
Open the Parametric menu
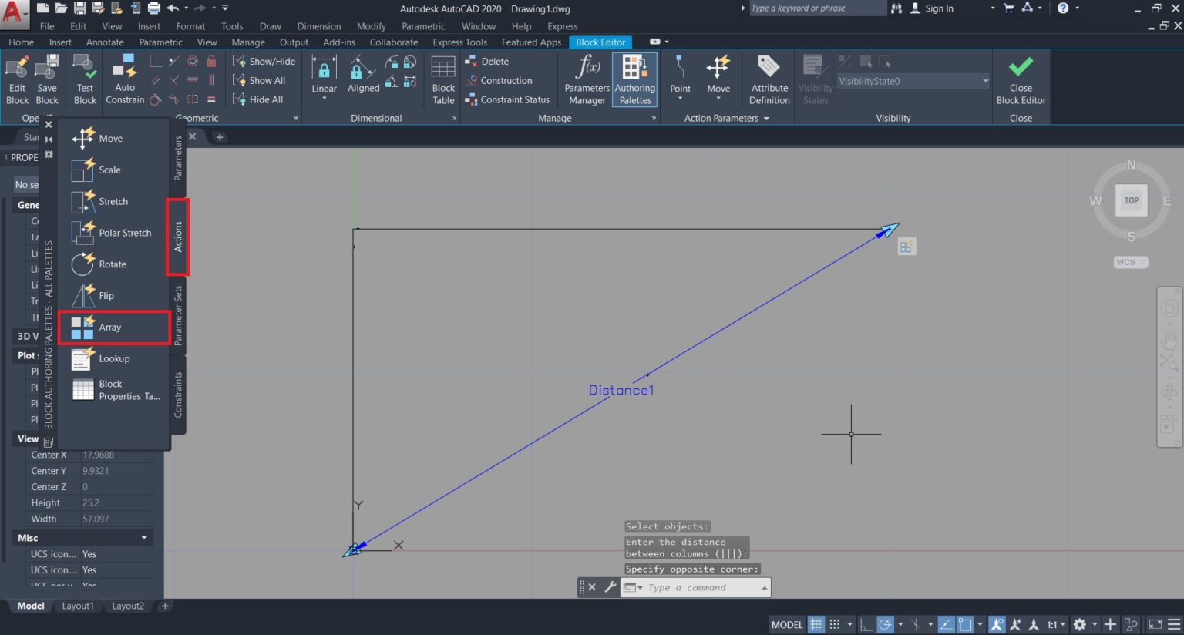[423, 26]
